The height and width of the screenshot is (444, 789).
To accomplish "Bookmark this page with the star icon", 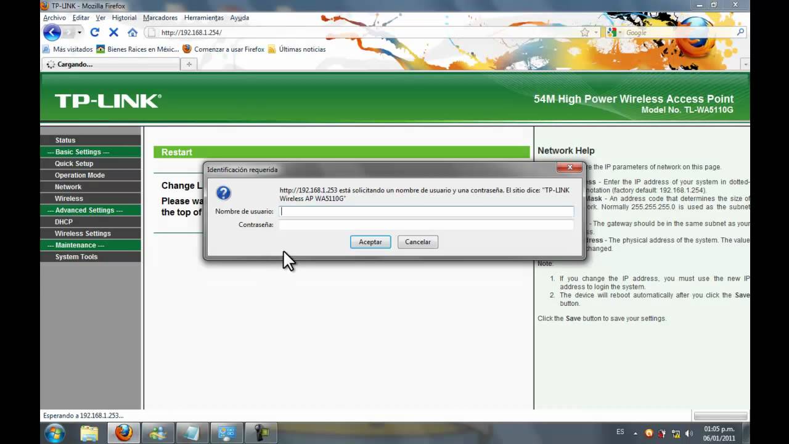I will [x=584, y=33].
